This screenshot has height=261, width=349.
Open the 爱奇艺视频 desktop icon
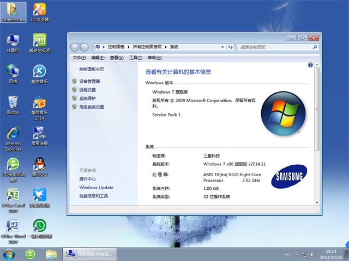click(39, 41)
